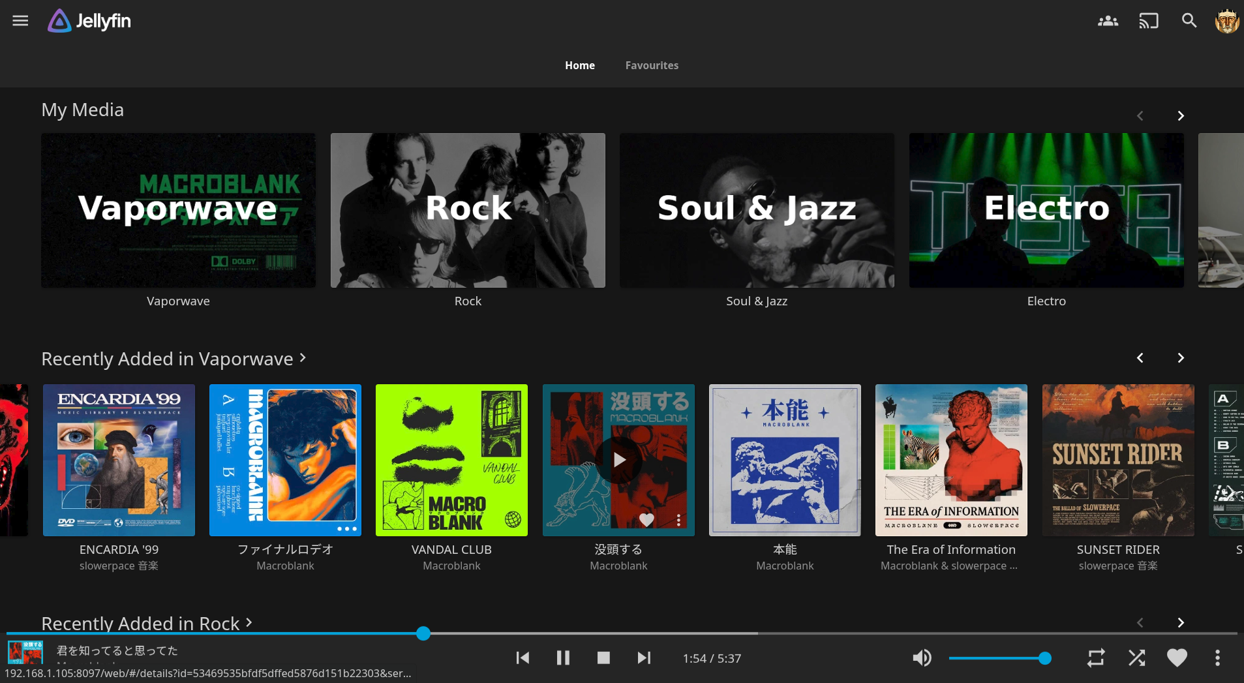This screenshot has height=683, width=1244.
Task: Switch to the Favourites tab
Action: [x=652, y=65]
